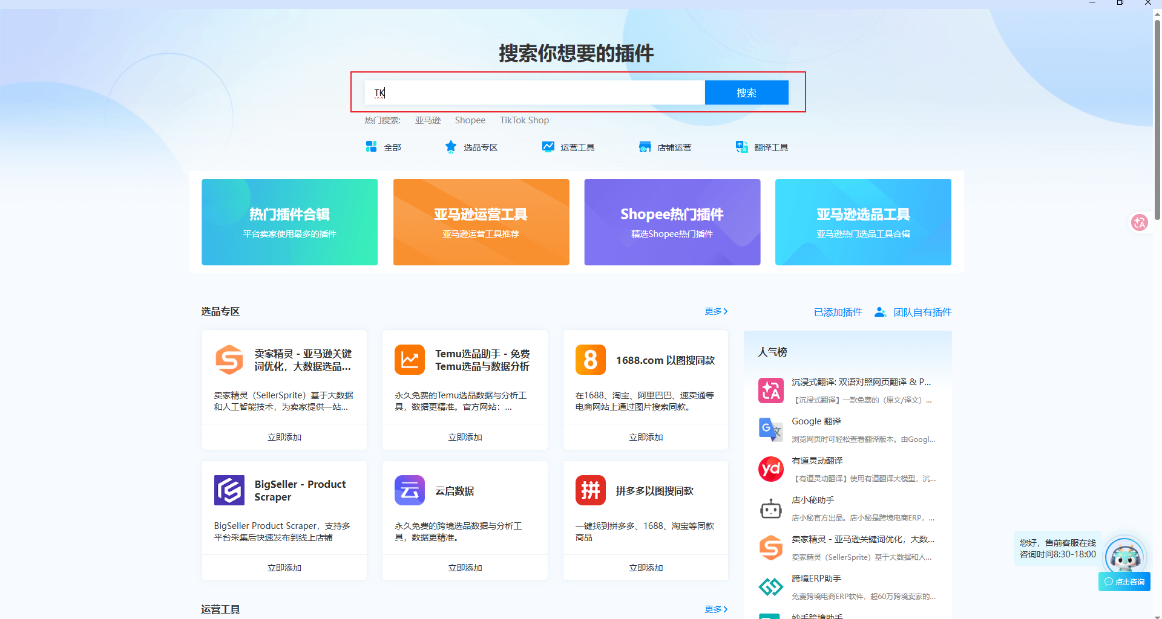Add 云启数据 with 立即添加

click(465, 568)
